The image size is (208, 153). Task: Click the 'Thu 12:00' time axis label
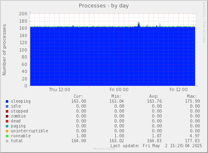coord(60,89)
